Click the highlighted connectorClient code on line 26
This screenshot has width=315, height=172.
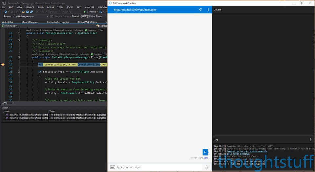pyautogui.click(x=73, y=64)
